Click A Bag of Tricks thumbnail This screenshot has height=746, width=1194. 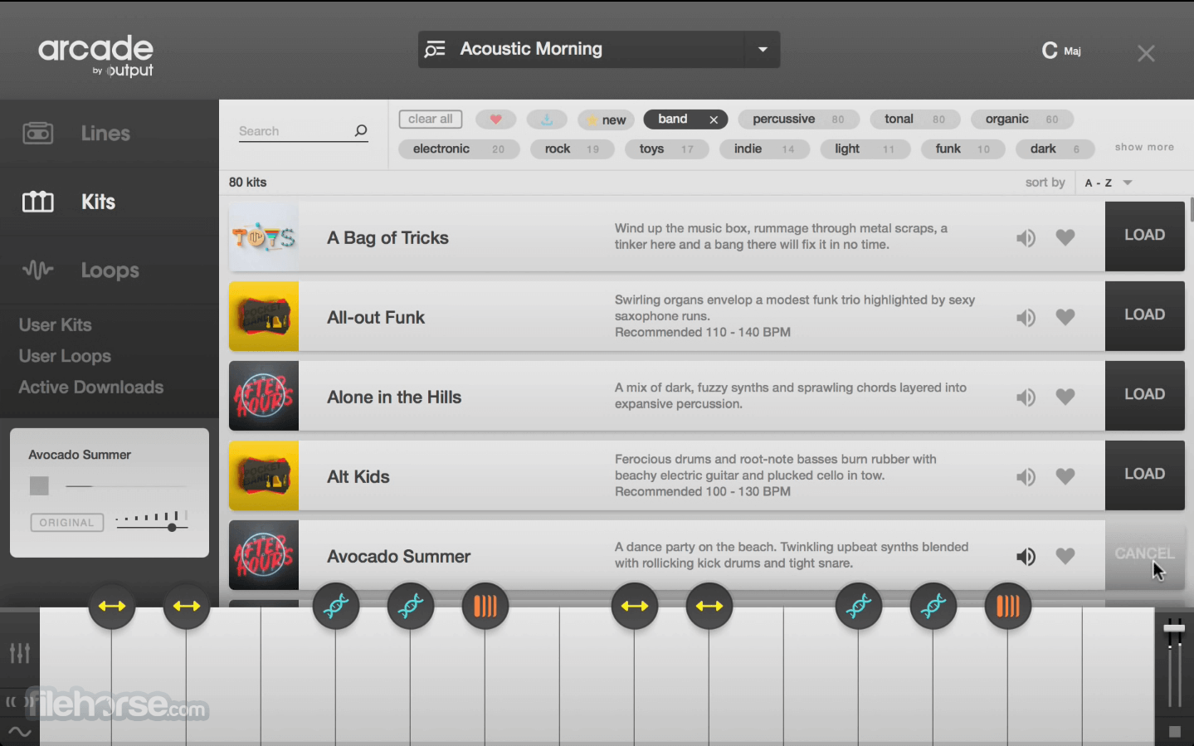(x=264, y=236)
